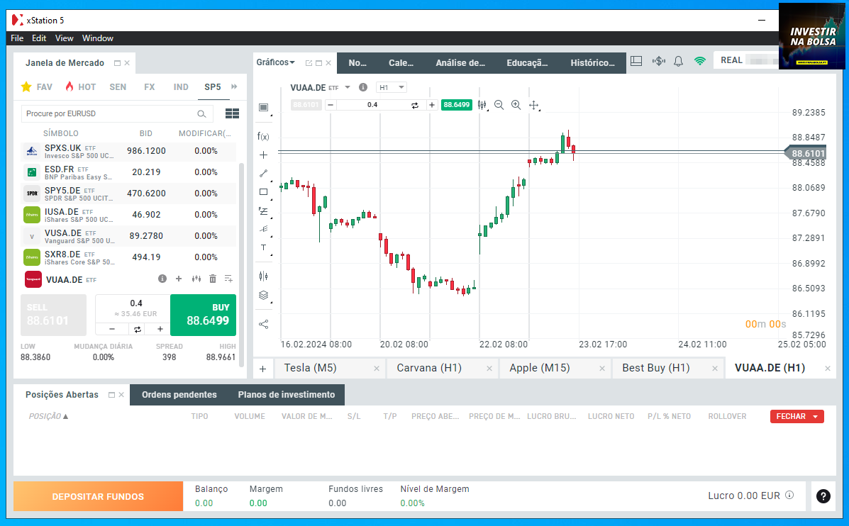Click the add-to-list icon on VUAA.DE row

click(228, 279)
